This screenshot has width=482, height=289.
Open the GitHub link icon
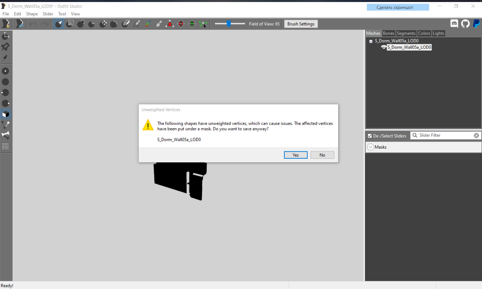tap(465, 24)
